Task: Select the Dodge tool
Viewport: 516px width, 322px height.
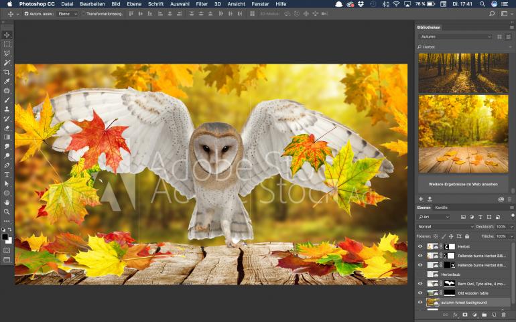Action: pos(7,156)
